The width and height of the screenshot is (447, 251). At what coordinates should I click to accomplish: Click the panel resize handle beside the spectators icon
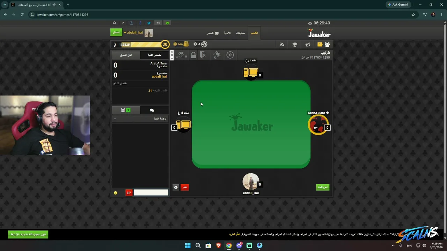pos(171,55)
